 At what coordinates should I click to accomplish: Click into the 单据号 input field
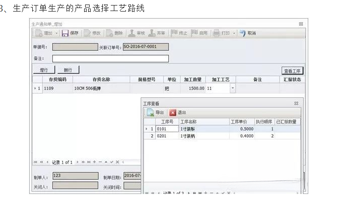coord(75,47)
